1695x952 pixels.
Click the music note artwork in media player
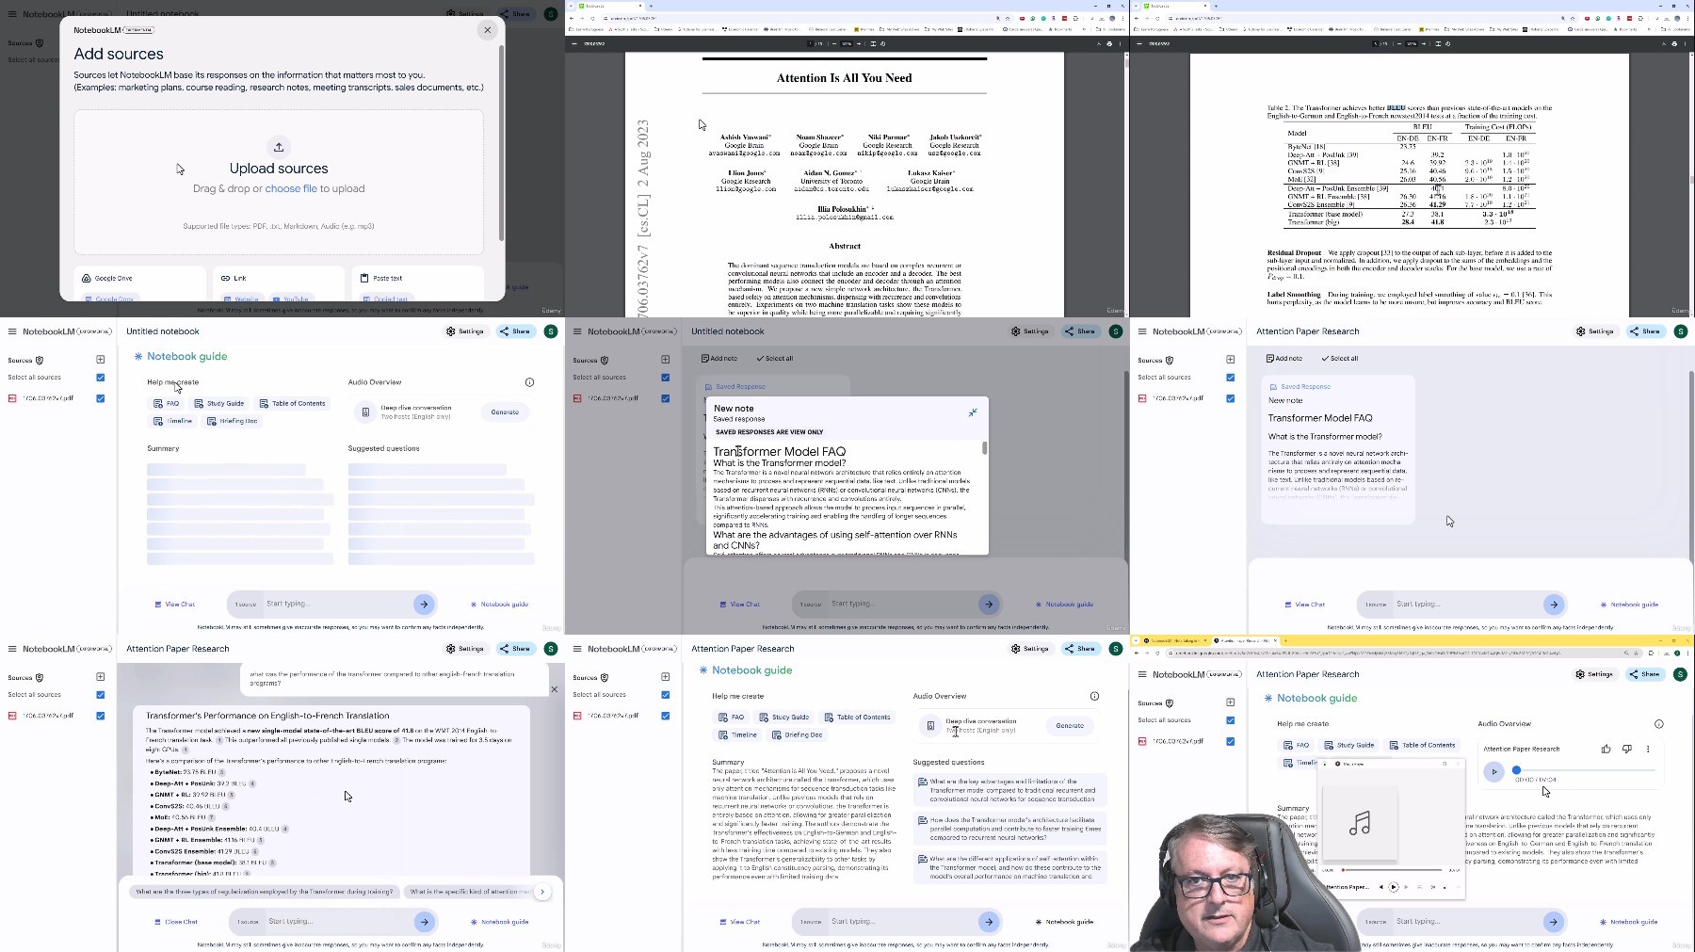1360,824
